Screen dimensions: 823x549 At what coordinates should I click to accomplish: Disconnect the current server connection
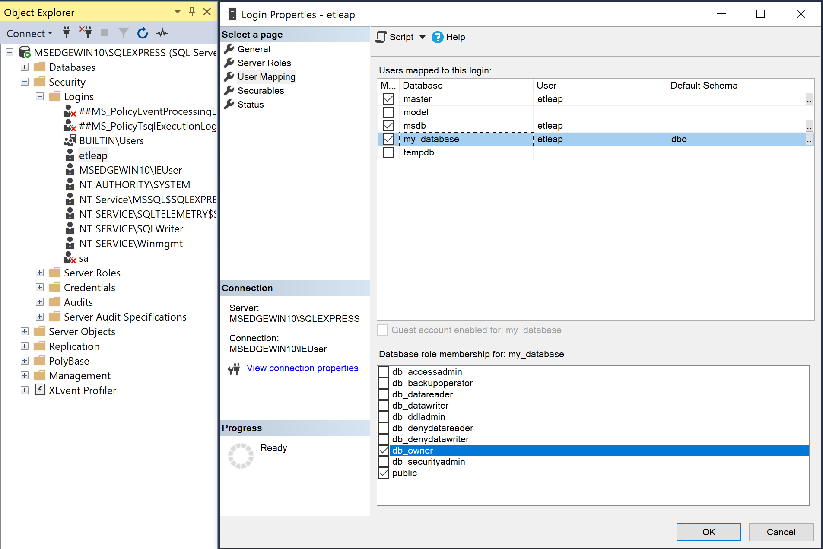86,33
